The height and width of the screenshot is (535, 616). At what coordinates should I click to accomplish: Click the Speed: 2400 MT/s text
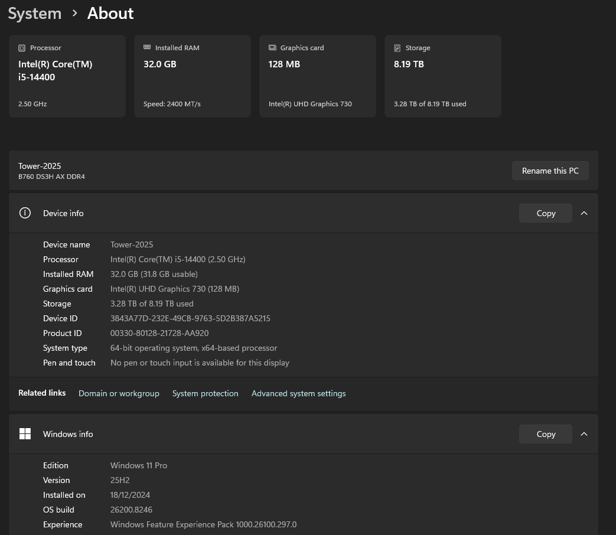point(172,104)
